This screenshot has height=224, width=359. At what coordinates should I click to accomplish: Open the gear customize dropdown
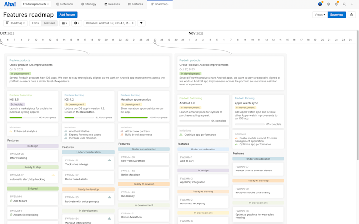point(77,23)
